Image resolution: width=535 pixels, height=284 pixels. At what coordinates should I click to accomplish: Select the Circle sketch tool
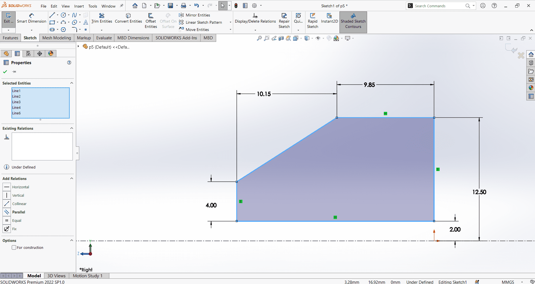pyautogui.click(x=64, y=15)
